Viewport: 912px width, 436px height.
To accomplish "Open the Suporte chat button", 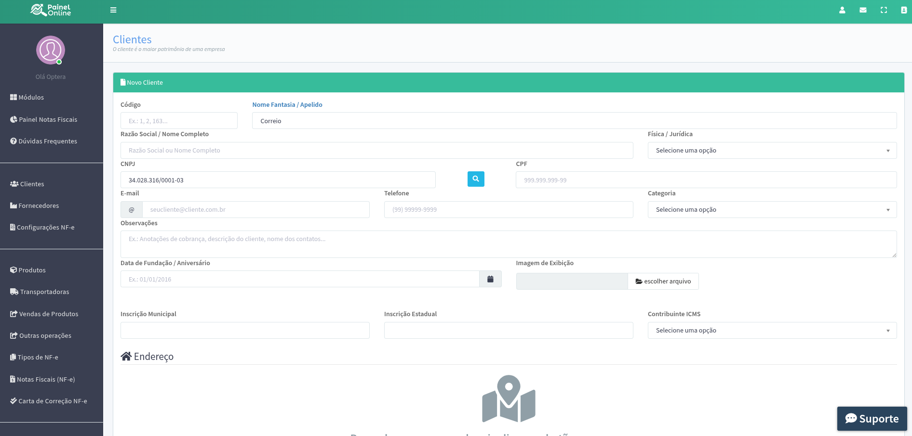I will click(x=872, y=419).
